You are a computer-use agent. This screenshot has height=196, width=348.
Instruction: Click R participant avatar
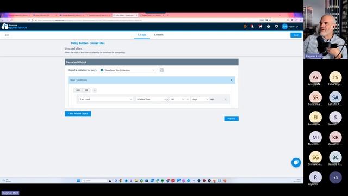[x=315, y=177]
